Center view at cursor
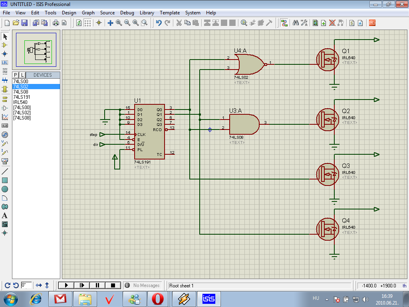 (x=110, y=23)
